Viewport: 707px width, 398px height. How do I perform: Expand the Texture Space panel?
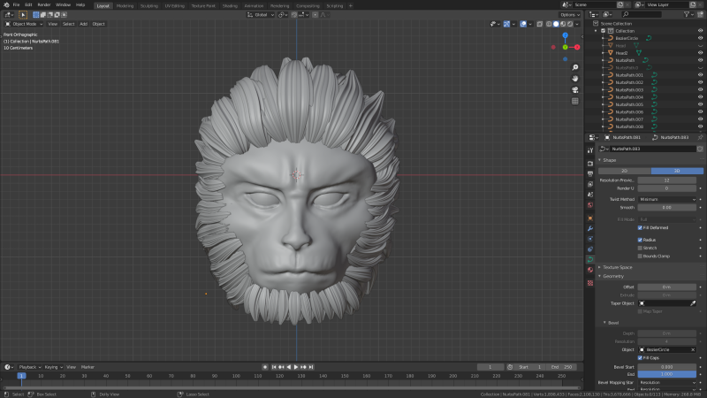(x=619, y=266)
